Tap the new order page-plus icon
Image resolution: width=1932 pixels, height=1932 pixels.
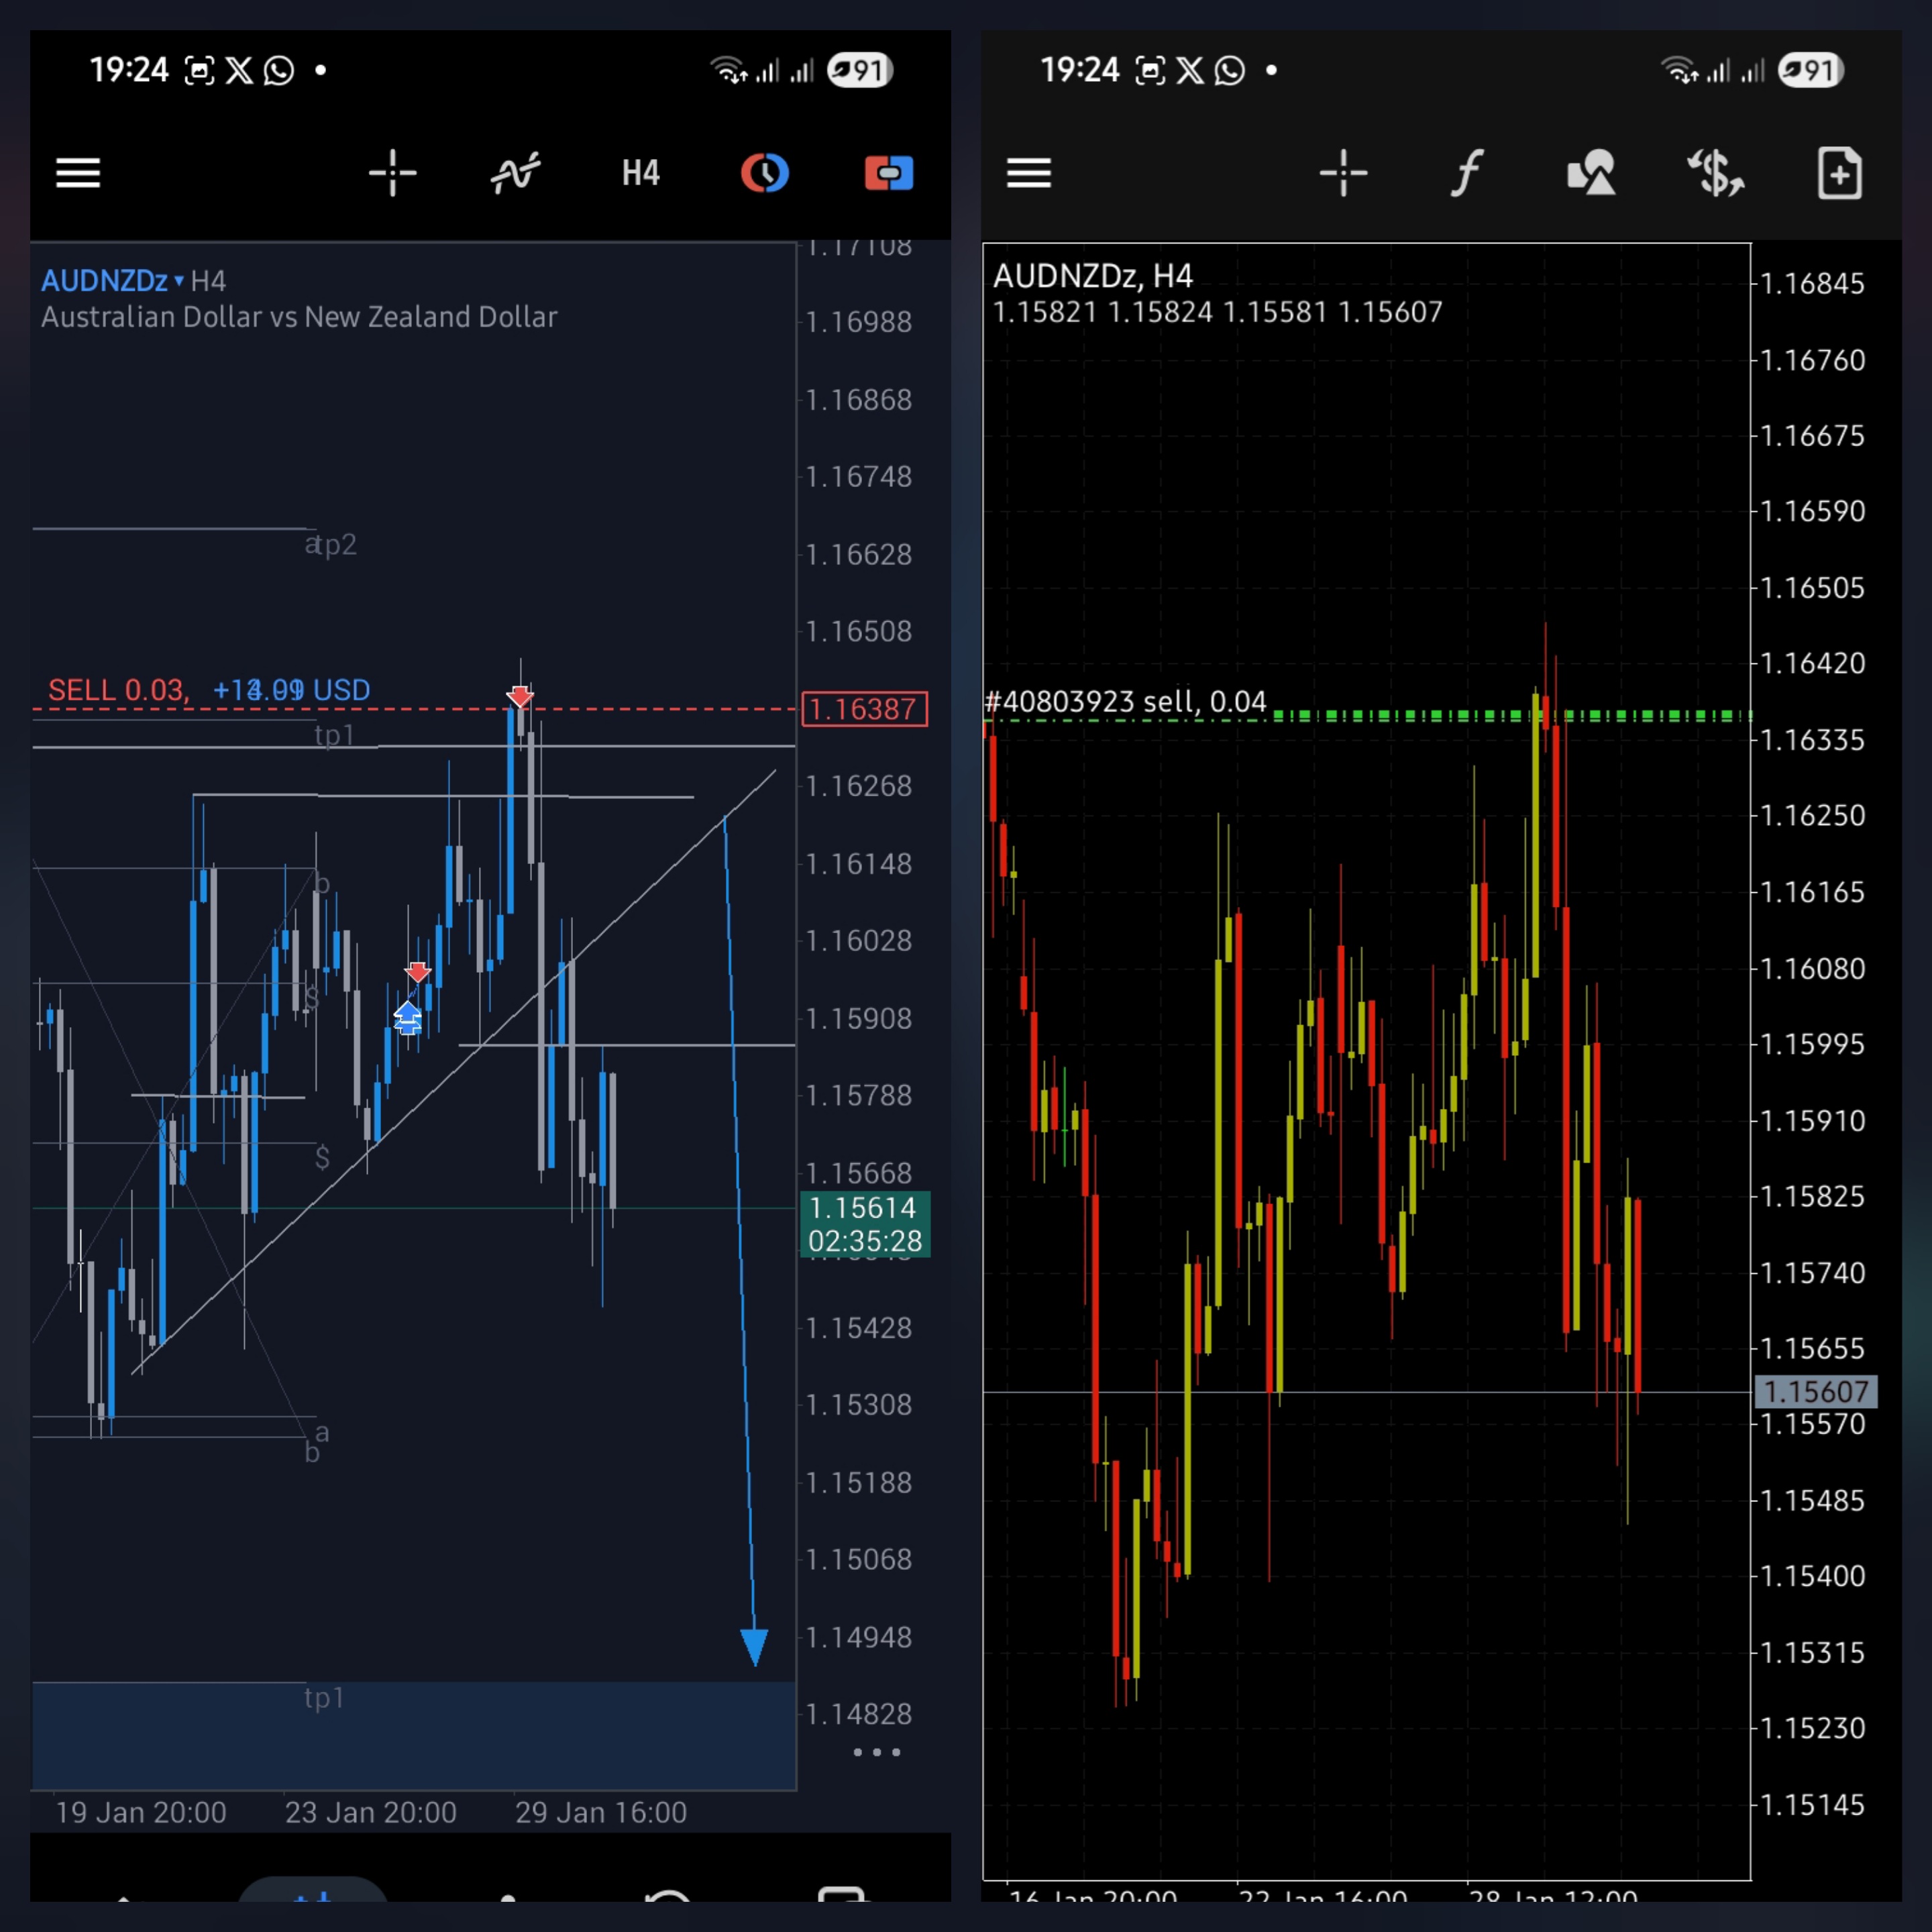pos(1839,173)
